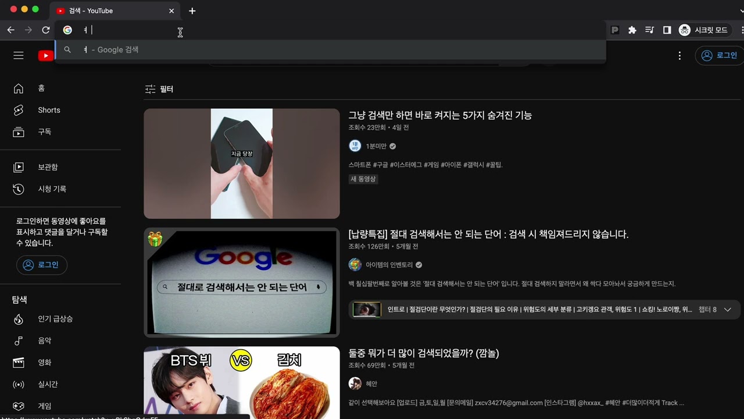Close the 검색 - YouTube tab
Image resolution: width=744 pixels, height=419 pixels.
click(171, 11)
